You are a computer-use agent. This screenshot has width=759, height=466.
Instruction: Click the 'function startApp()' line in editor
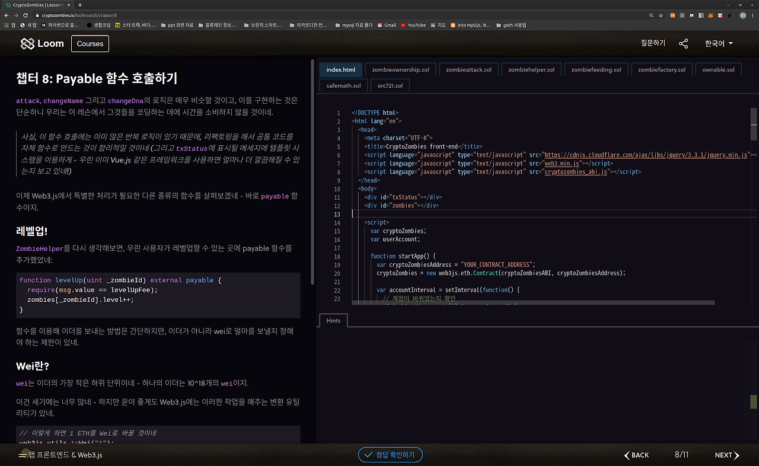pos(403,256)
